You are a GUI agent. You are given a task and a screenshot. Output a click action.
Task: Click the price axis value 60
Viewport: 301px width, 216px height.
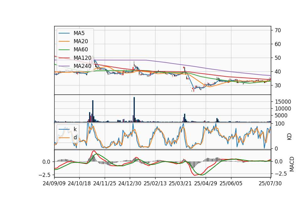pyautogui.click(x=278, y=44)
